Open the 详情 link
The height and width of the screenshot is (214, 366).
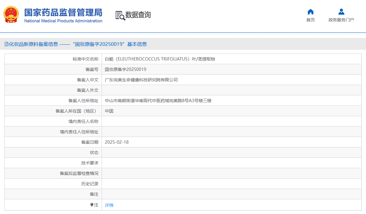109,205
